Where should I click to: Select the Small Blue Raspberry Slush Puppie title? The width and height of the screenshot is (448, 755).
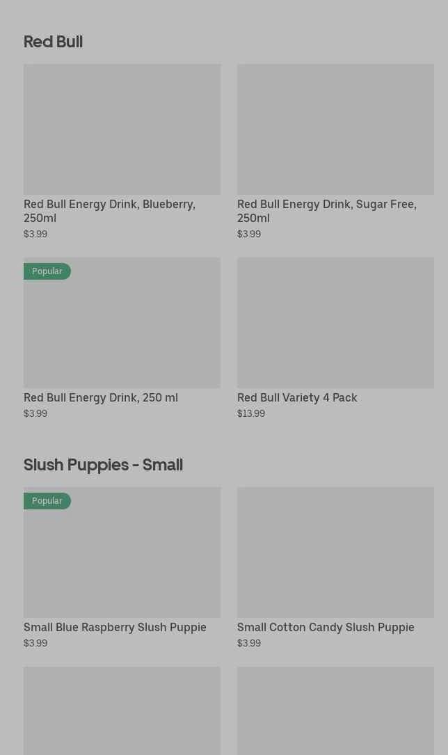(115, 628)
